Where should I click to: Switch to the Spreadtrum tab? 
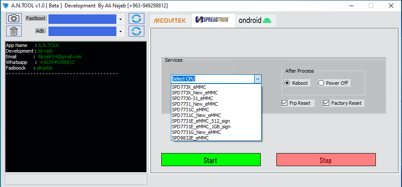point(213,20)
